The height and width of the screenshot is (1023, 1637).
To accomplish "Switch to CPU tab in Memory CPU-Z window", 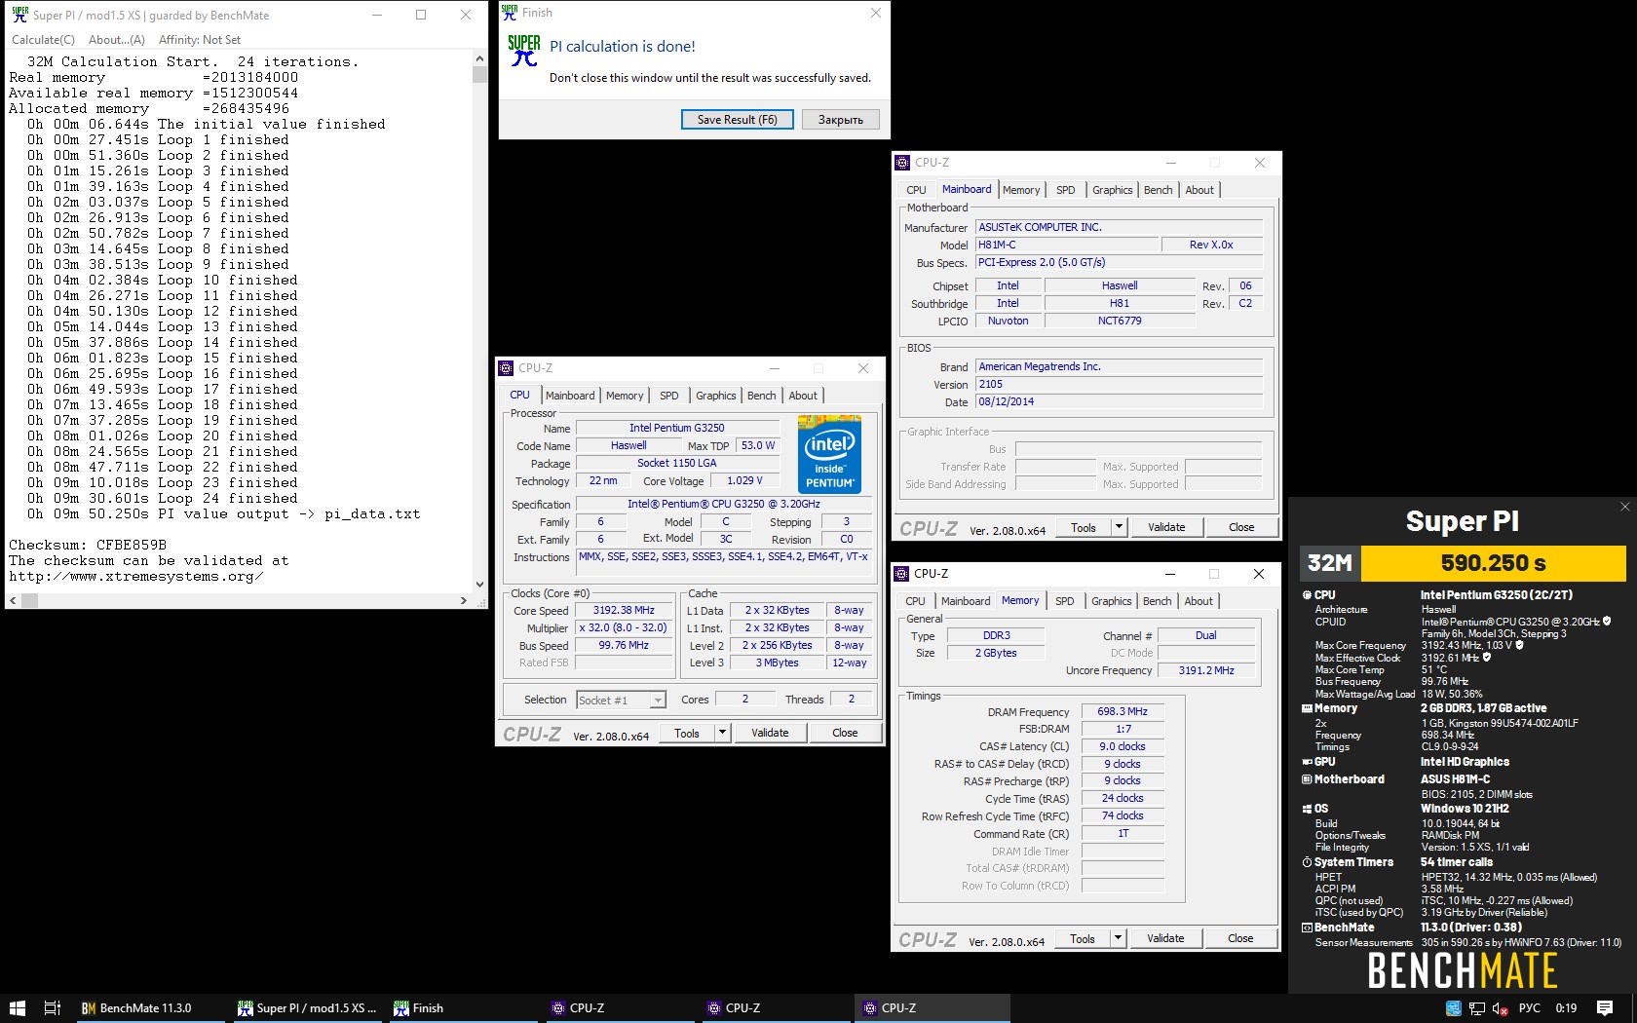I will tap(915, 601).
